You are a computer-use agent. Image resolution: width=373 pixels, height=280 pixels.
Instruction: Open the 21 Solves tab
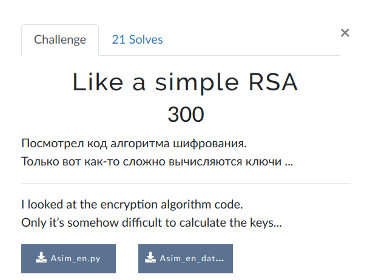137,39
